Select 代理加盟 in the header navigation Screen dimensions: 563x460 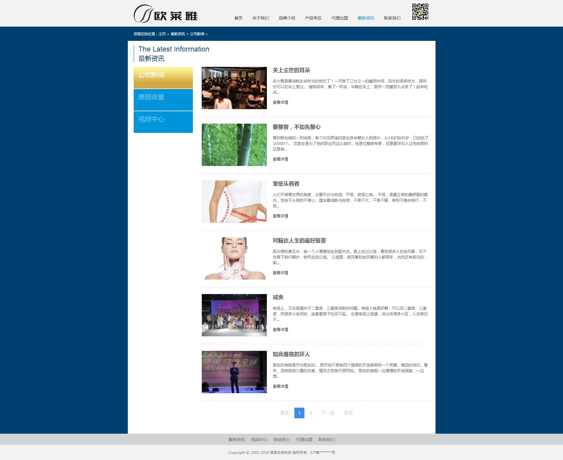click(339, 18)
